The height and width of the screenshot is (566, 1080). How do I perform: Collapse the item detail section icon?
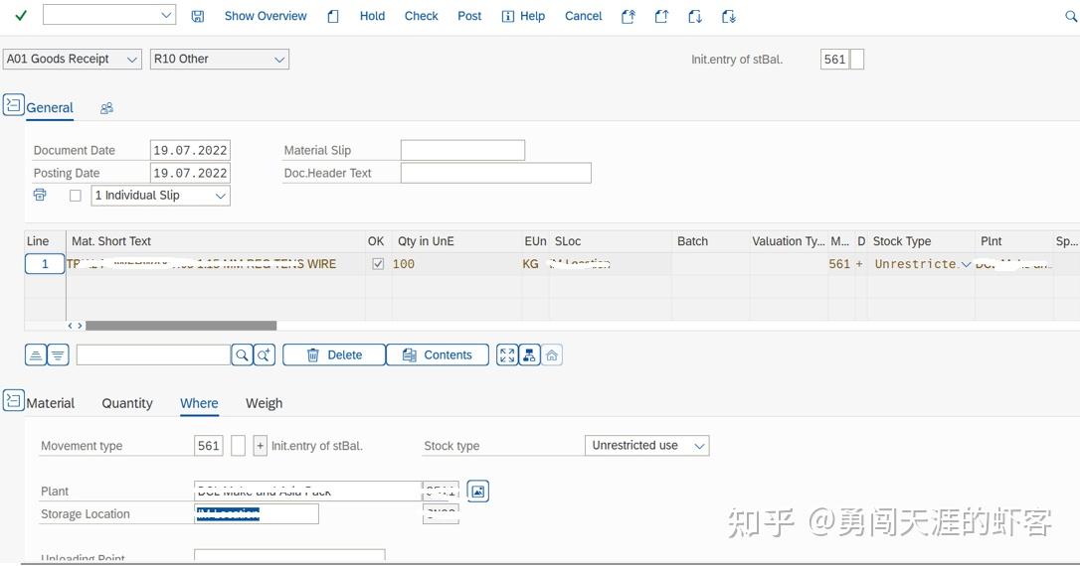pyautogui.click(x=13, y=400)
